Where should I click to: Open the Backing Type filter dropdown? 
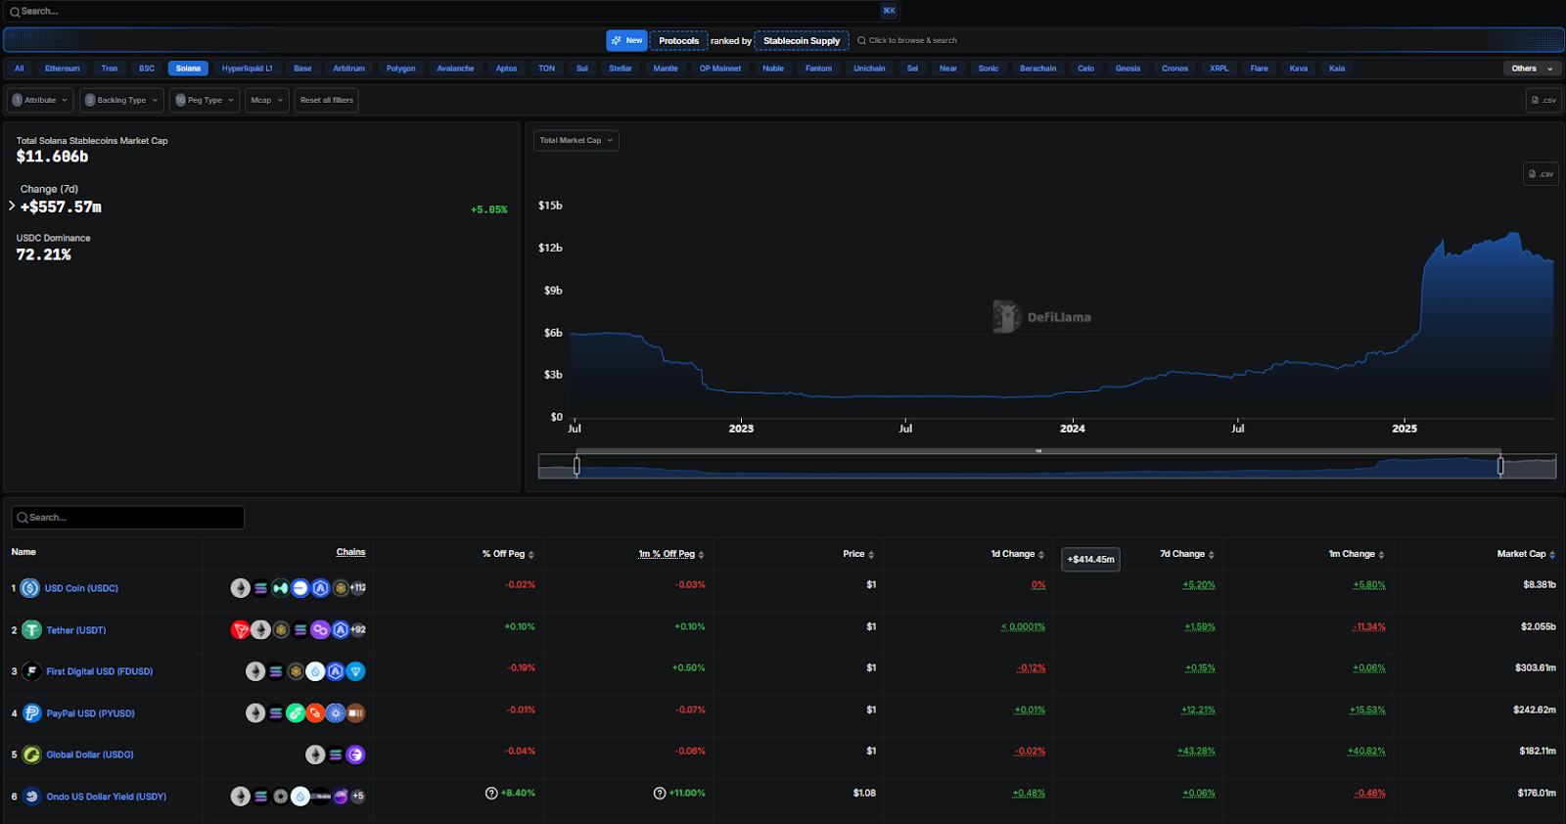pyautogui.click(x=121, y=100)
